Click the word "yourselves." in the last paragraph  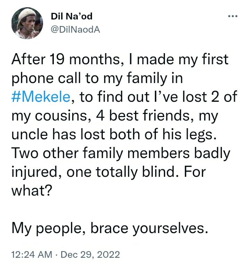pos(170,229)
